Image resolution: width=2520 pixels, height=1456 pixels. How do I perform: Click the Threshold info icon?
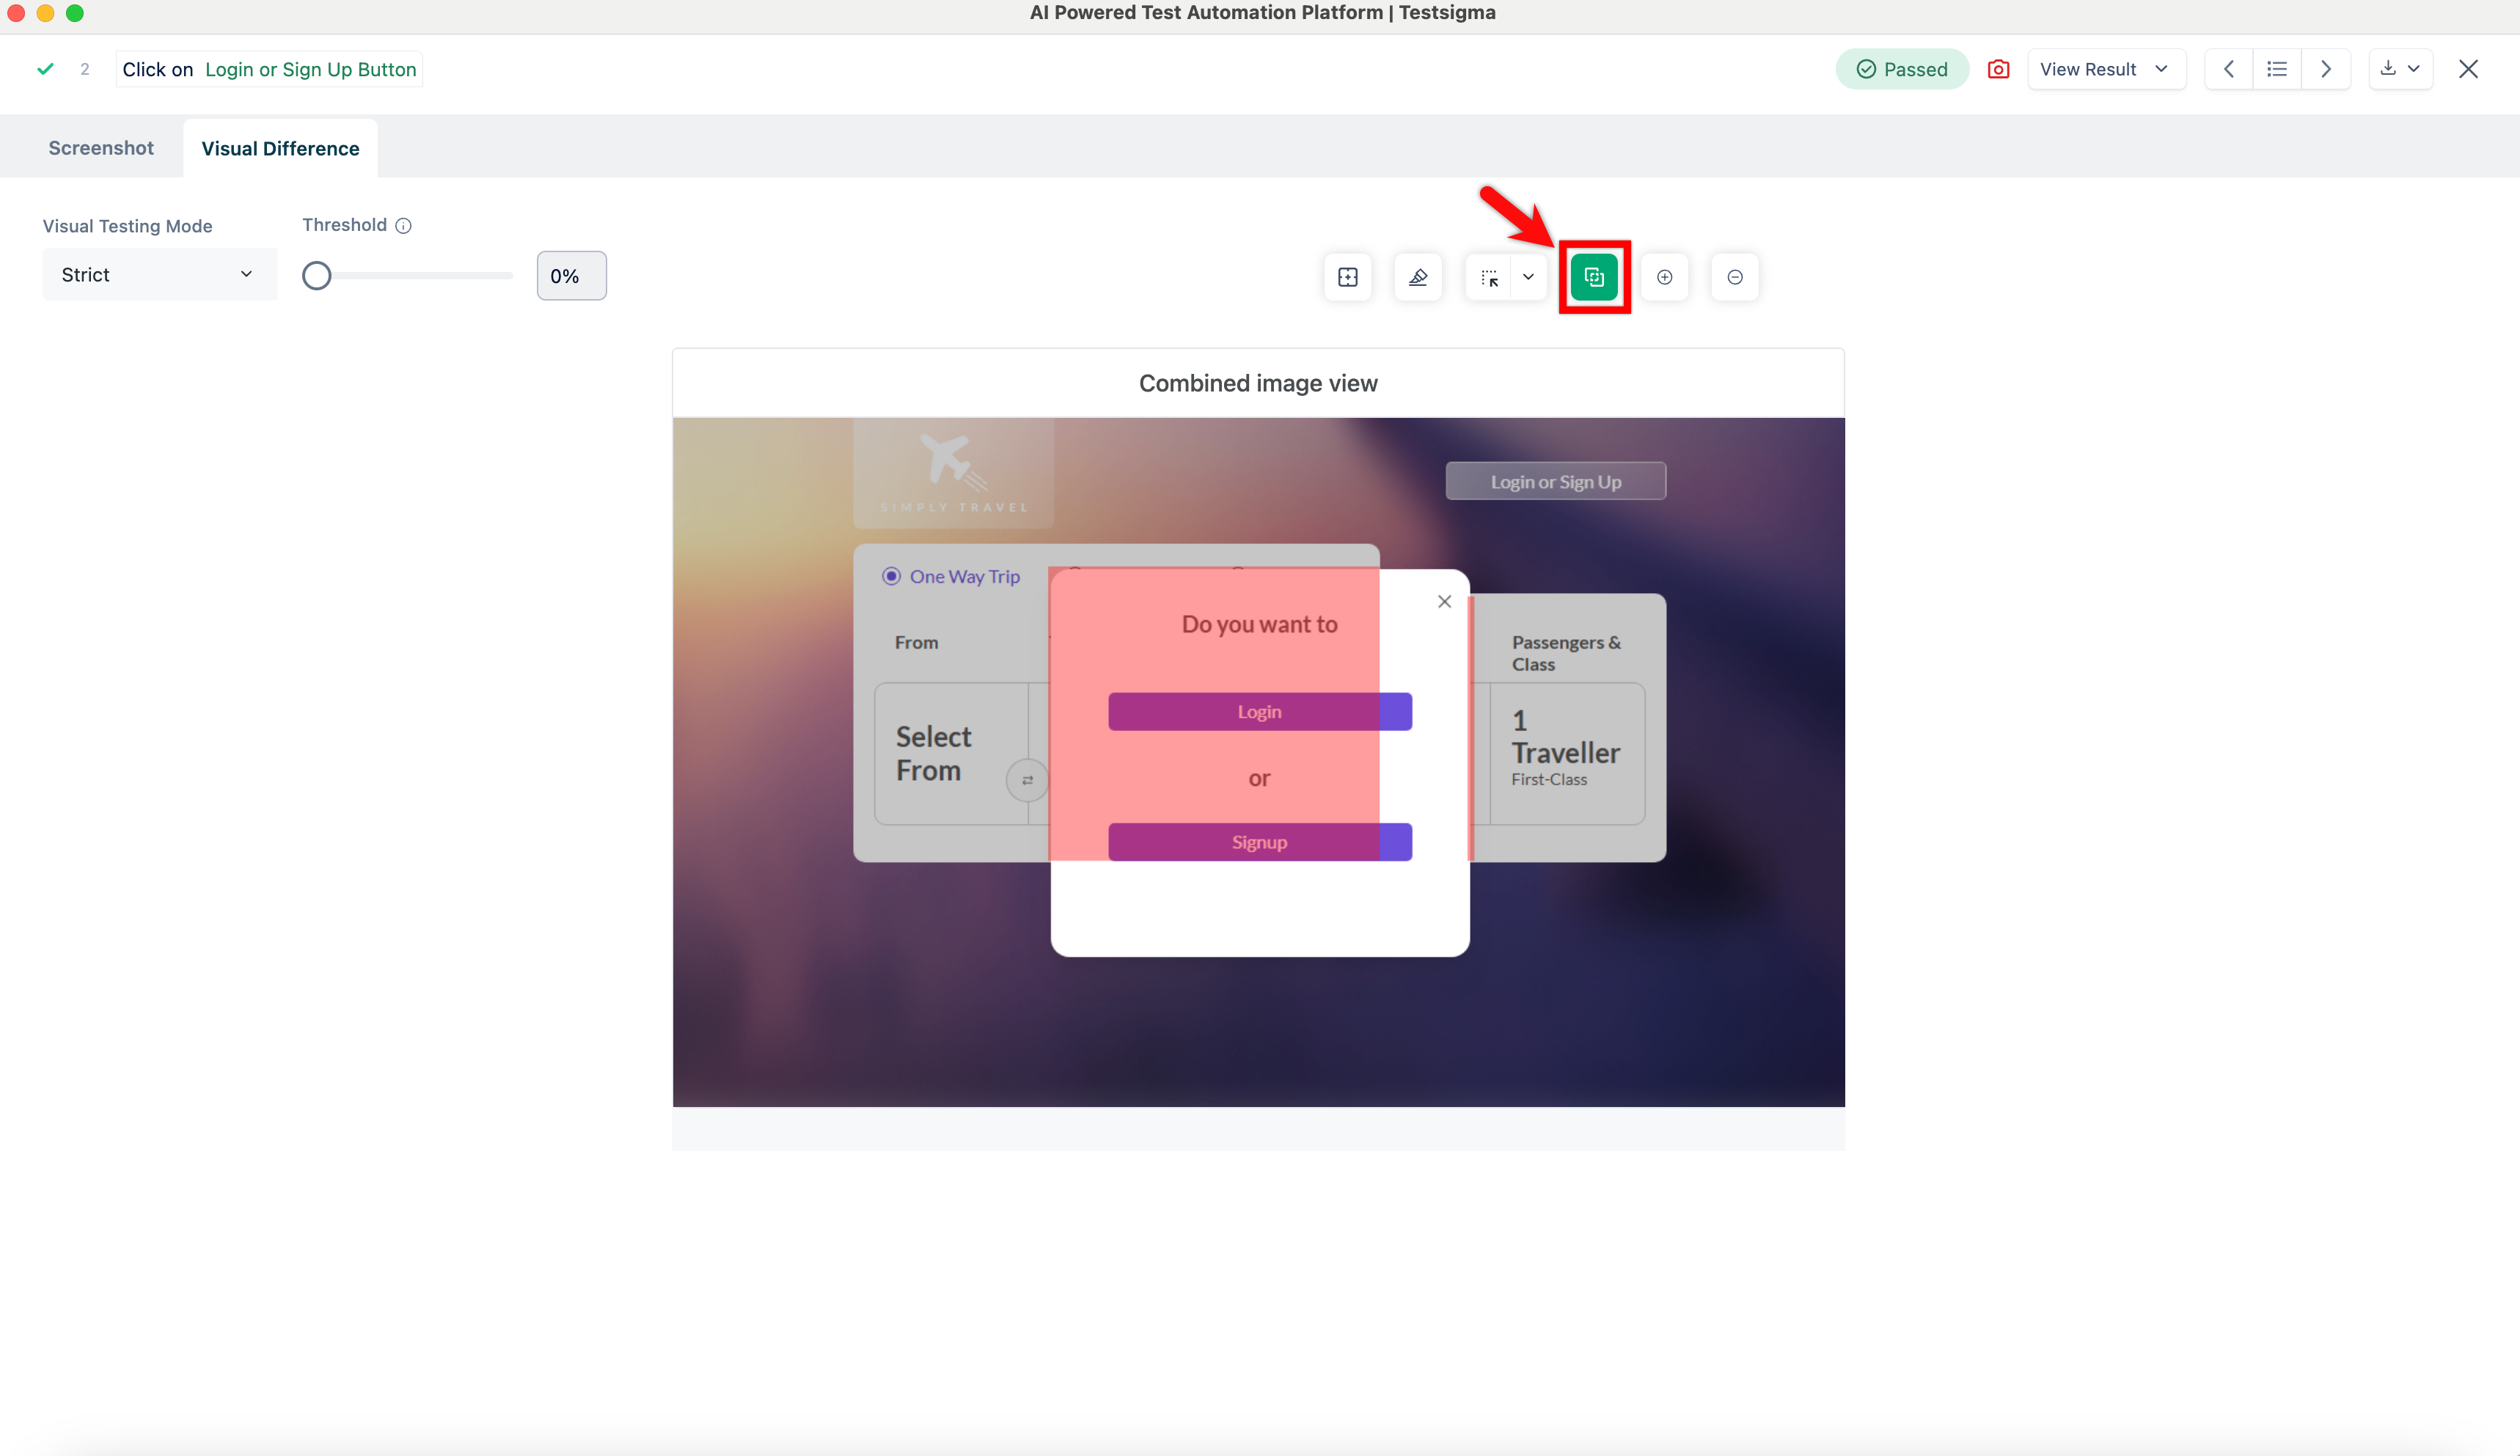click(x=403, y=226)
